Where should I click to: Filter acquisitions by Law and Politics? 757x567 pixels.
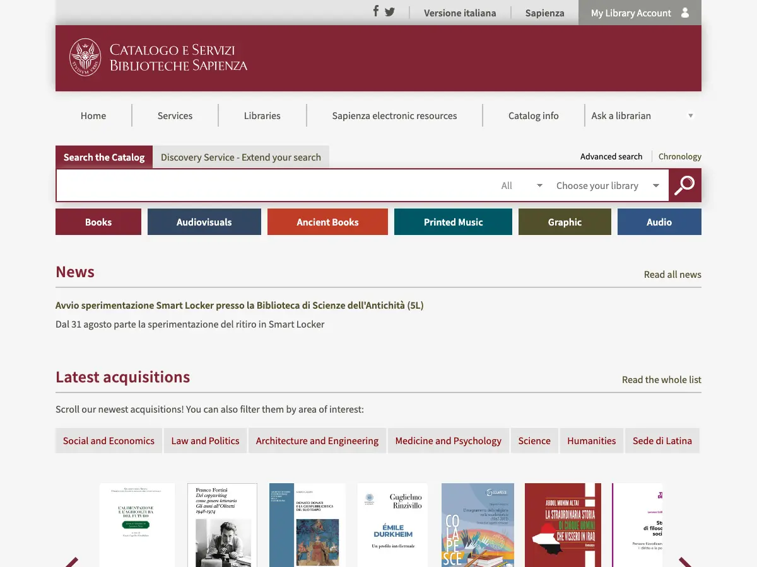pyautogui.click(x=206, y=441)
